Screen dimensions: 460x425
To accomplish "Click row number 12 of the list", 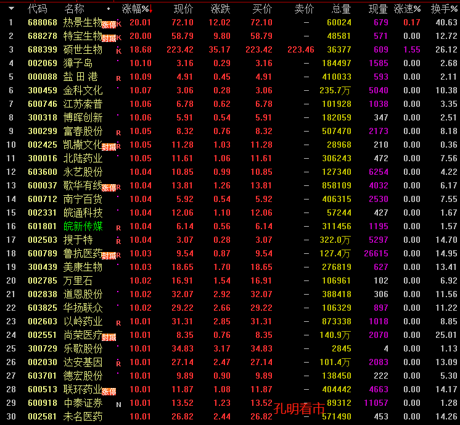I will (x=11, y=172).
